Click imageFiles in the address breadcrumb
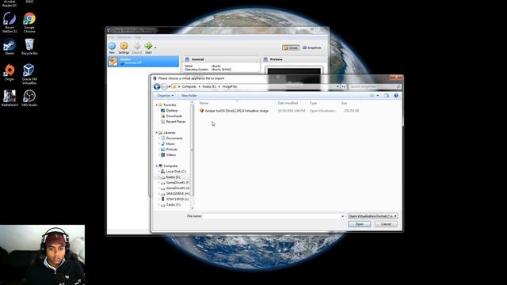The height and width of the screenshot is (285, 507). (x=230, y=86)
